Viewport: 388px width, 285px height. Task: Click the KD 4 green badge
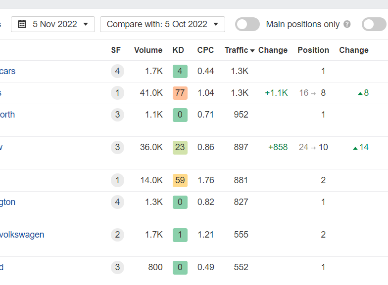pos(180,71)
